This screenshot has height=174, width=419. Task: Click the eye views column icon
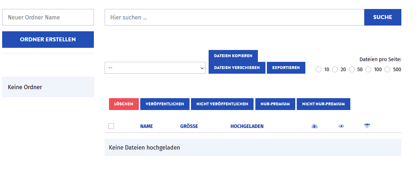pyautogui.click(x=341, y=126)
